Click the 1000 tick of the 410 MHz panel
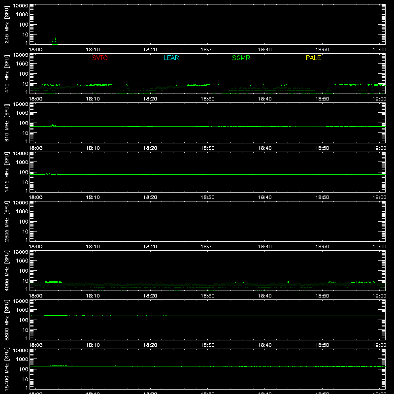 22,64
